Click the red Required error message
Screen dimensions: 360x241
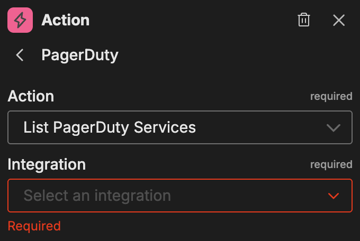(x=34, y=226)
